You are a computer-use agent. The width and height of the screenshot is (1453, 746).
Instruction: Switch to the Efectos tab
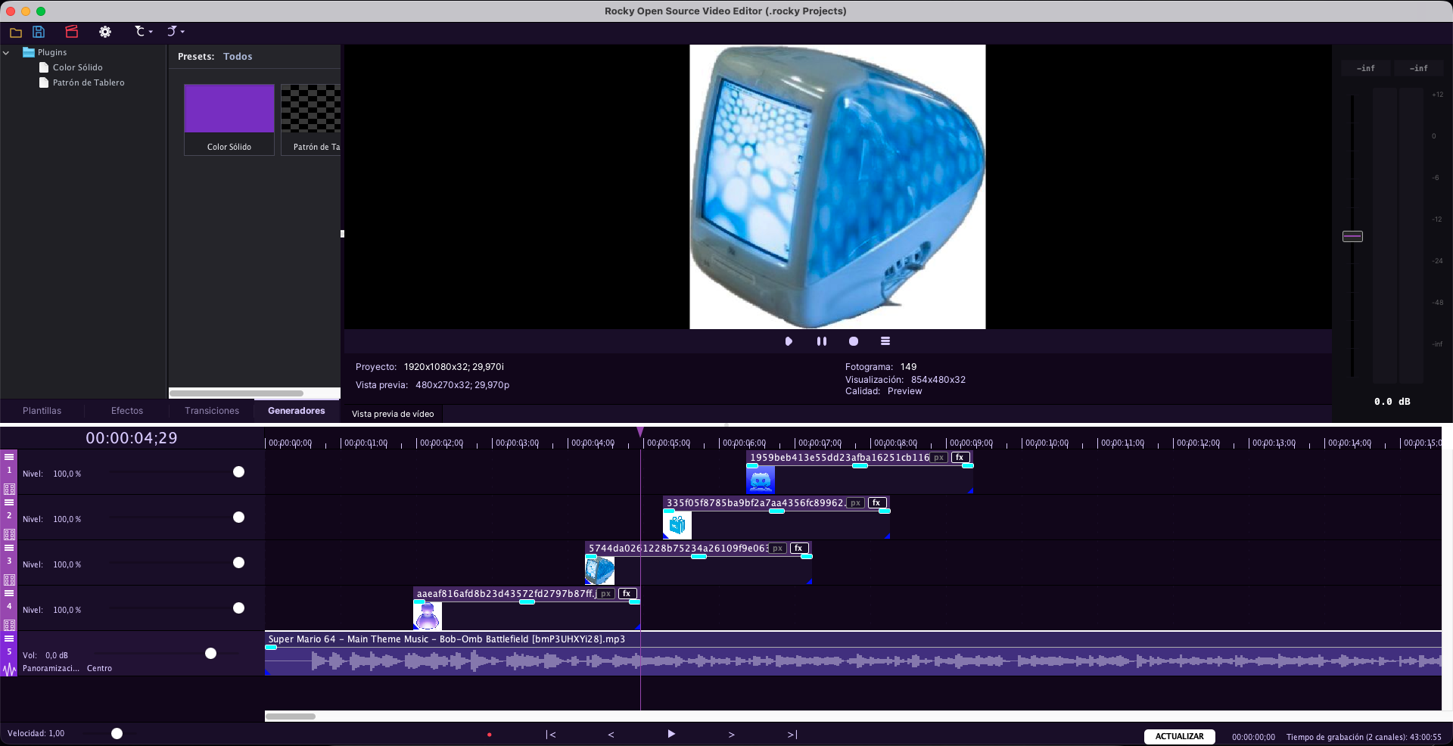(x=126, y=410)
